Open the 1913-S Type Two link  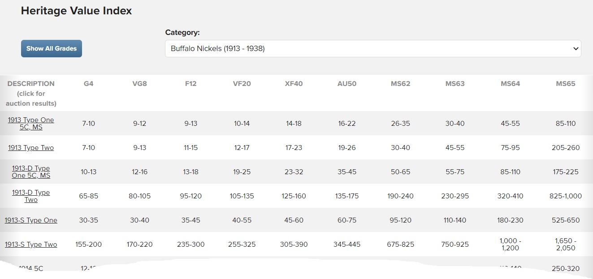click(x=31, y=245)
